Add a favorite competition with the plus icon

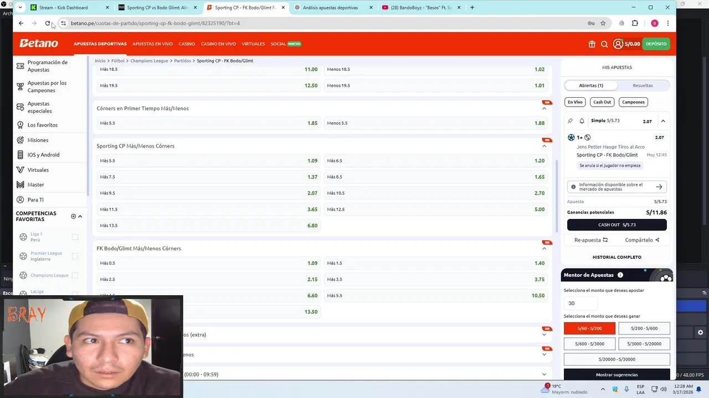[x=73, y=216]
